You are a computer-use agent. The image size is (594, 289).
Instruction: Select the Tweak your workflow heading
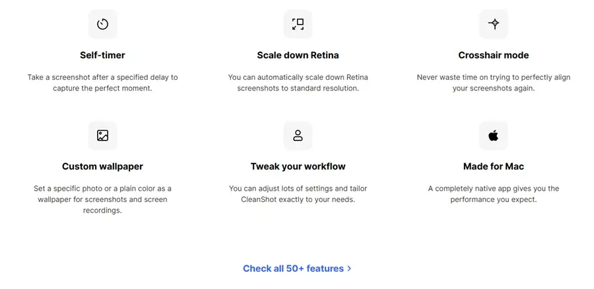tap(298, 166)
